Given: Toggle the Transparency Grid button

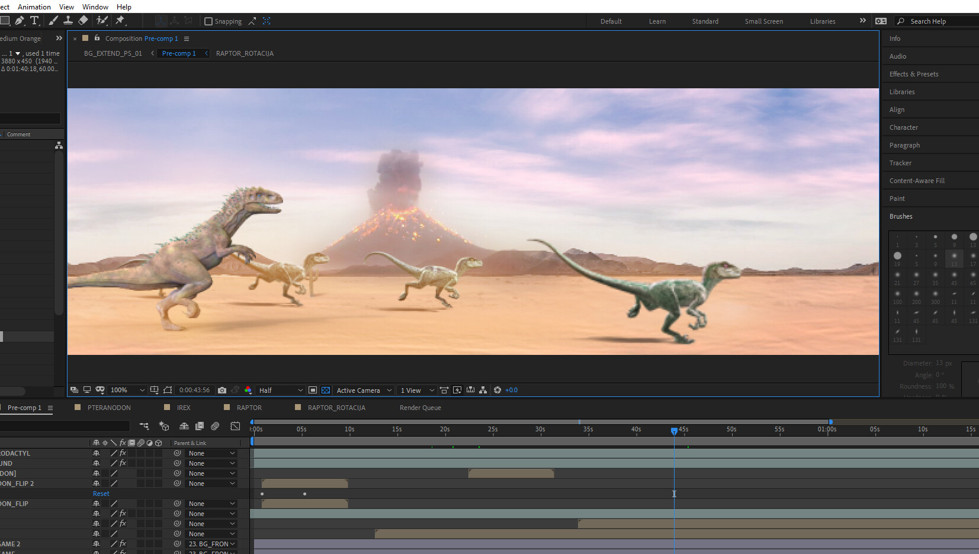Looking at the screenshot, I should pos(326,390).
